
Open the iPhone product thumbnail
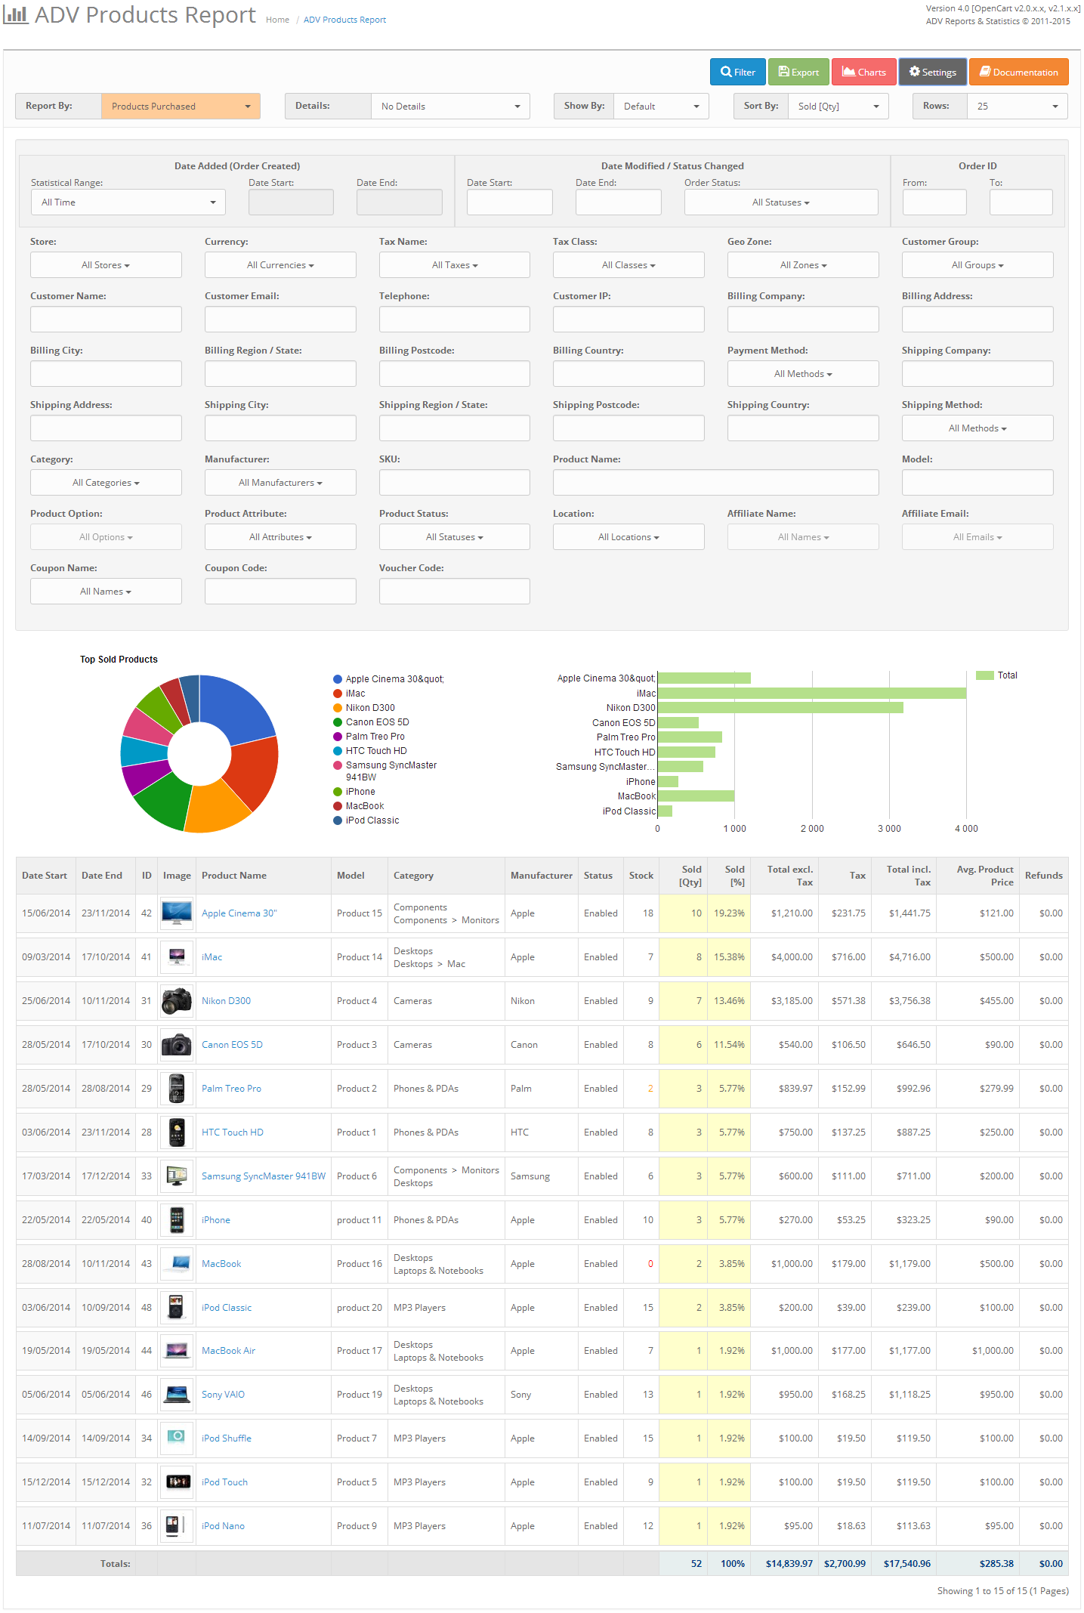tap(177, 1219)
